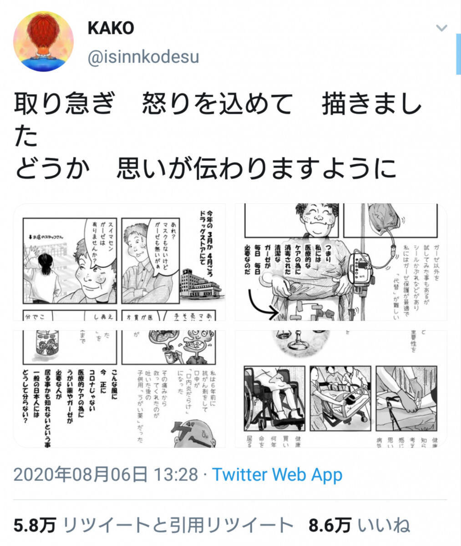The image size is (461, 546).
Task: Click the 8.6万 like count number
Action: [x=329, y=525]
